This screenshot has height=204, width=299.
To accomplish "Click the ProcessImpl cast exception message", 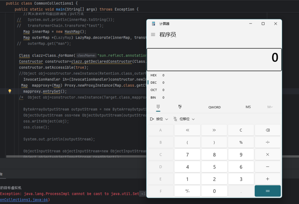I will pos(69,194).
